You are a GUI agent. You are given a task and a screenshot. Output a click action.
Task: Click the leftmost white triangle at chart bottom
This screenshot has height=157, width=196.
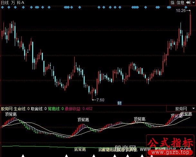point(23,155)
